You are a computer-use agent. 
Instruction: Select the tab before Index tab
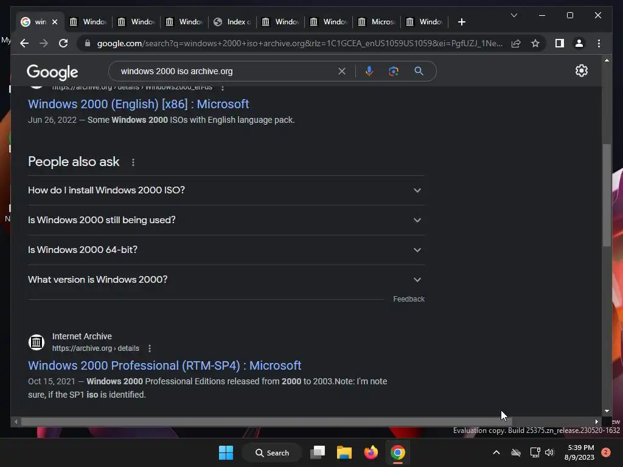pos(184,22)
